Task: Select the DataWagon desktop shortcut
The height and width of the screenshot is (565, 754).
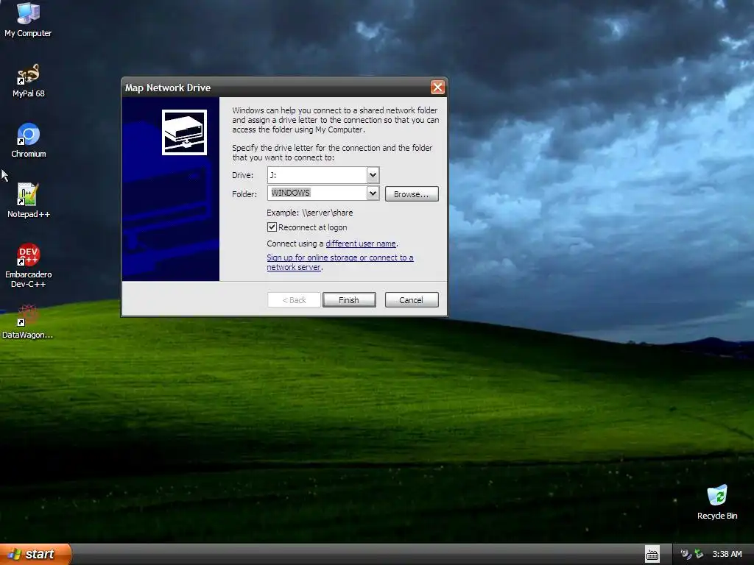Action: point(27,321)
